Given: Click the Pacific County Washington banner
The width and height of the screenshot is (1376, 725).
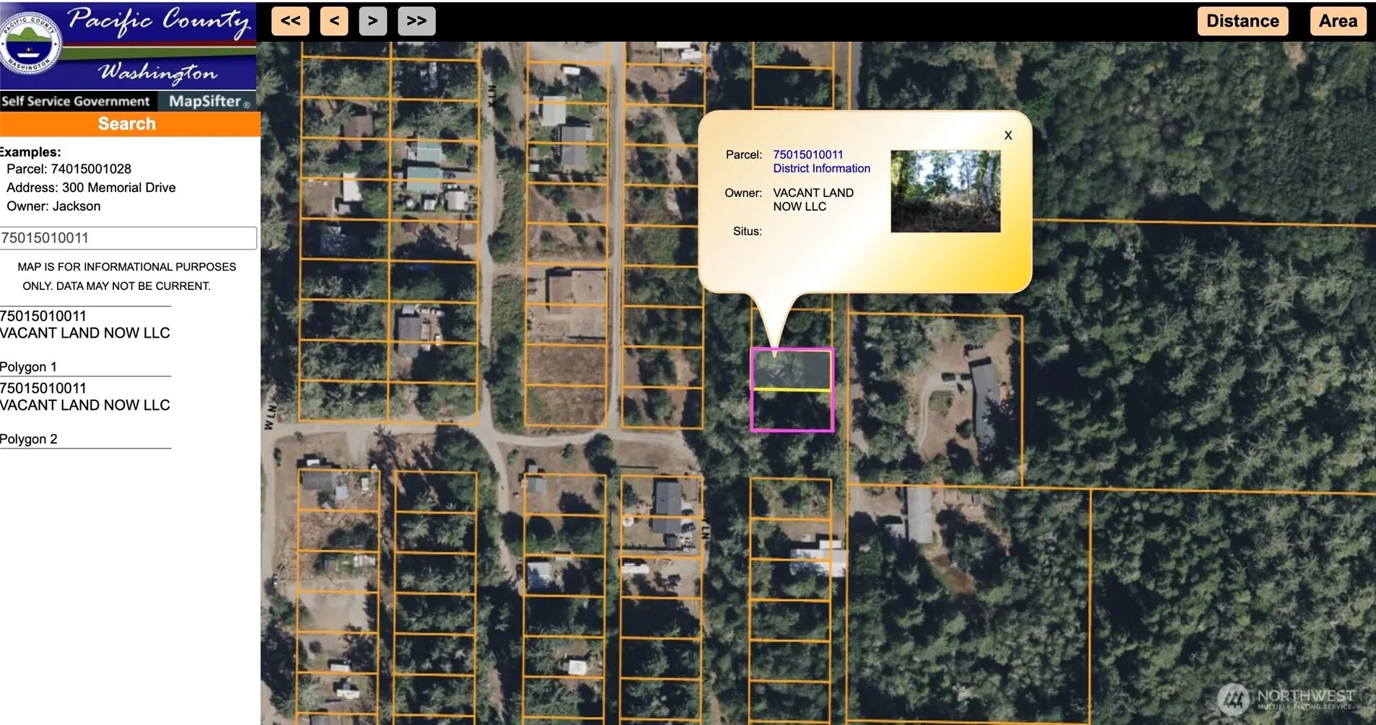Looking at the screenshot, I should click(159, 45).
